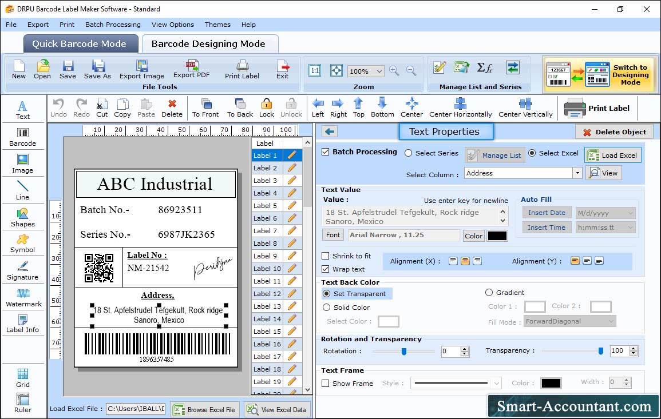Select Gradient radio option
The image size is (661, 419).
coord(489,292)
